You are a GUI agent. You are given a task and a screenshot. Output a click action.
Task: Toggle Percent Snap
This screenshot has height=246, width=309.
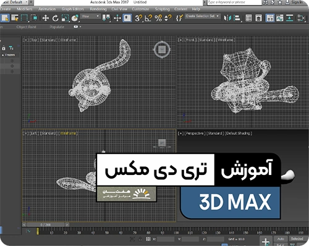pyautogui.click(x=158, y=18)
